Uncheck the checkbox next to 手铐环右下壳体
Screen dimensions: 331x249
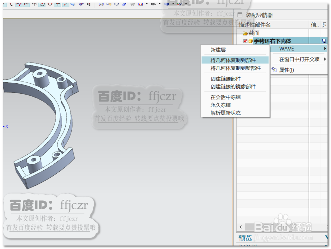click(245, 41)
